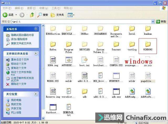Select the System Volume Information folder
This screenshot has width=168, height=124.
100,44
